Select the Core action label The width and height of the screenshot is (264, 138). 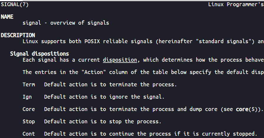point(29,109)
